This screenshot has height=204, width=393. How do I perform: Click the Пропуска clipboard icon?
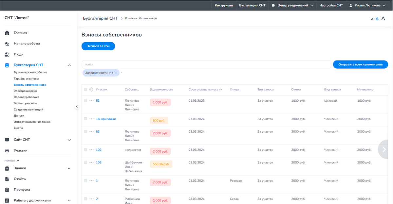tap(7, 190)
